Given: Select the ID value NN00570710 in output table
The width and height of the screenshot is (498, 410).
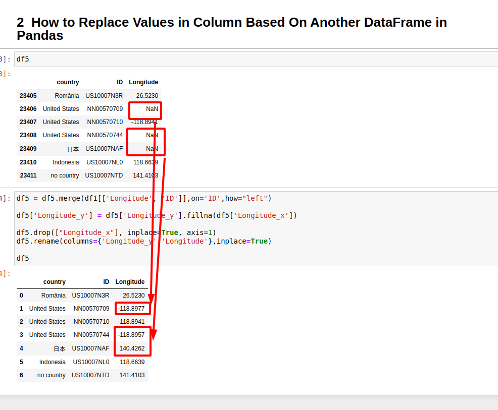Looking at the screenshot, I should (x=92, y=321).
